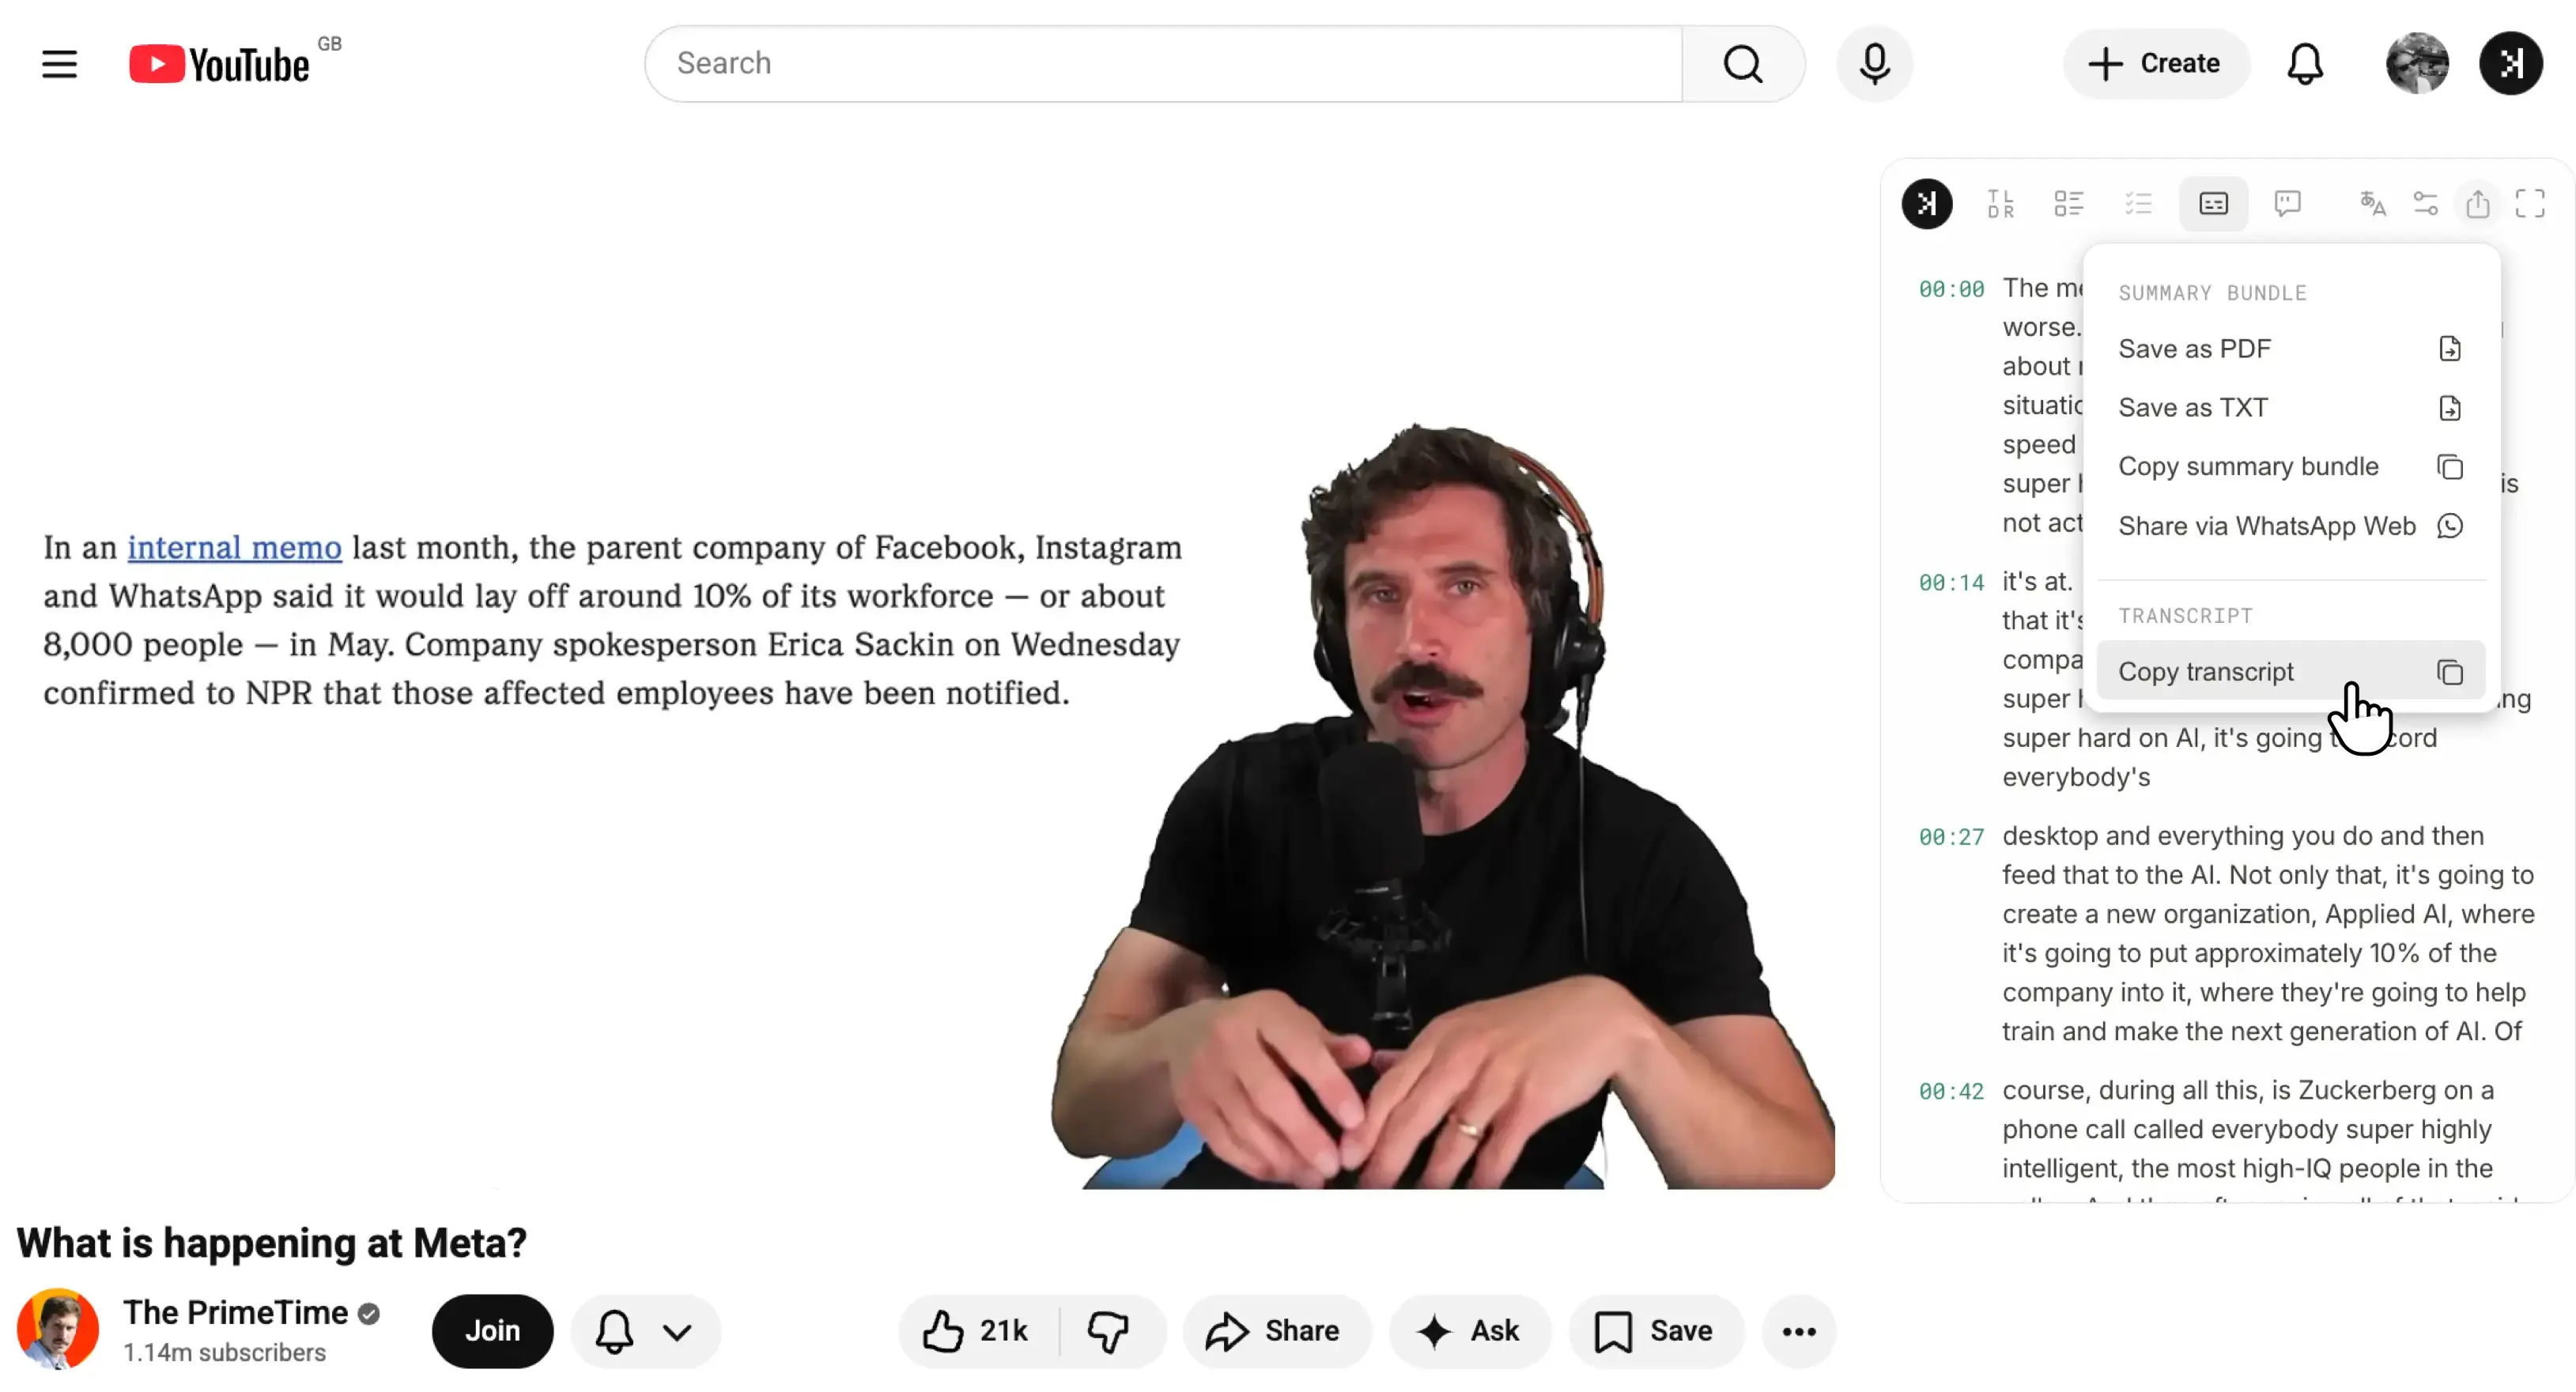The width and height of the screenshot is (2576, 1392).
Task: Click into the YouTube Search field
Action: tap(1164, 64)
